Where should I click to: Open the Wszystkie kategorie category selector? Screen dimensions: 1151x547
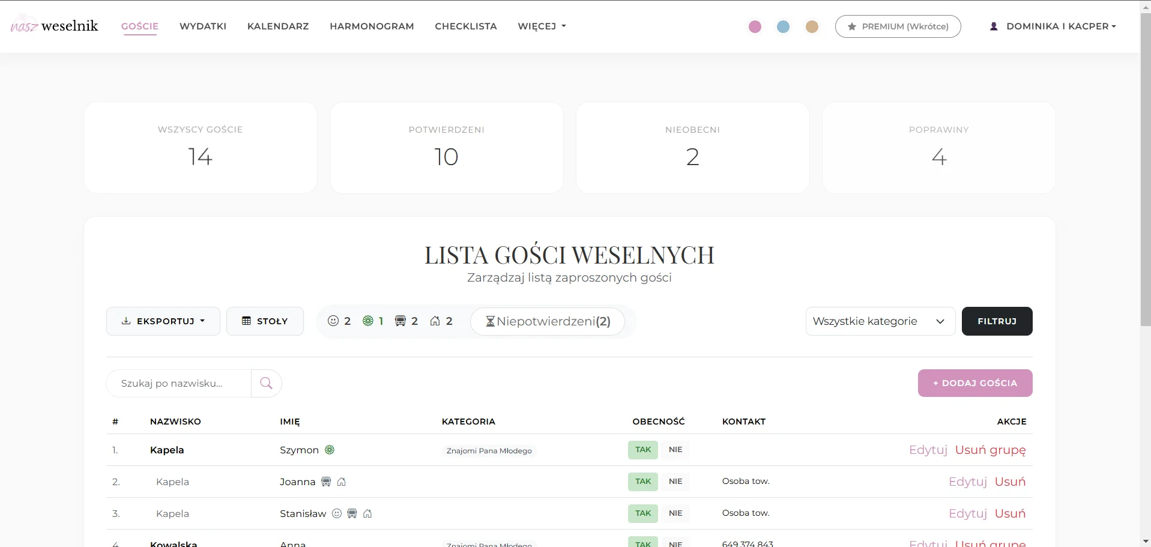coord(880,321)
